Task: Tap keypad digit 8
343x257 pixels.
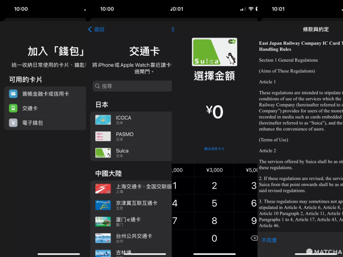Action: (214, 221)
